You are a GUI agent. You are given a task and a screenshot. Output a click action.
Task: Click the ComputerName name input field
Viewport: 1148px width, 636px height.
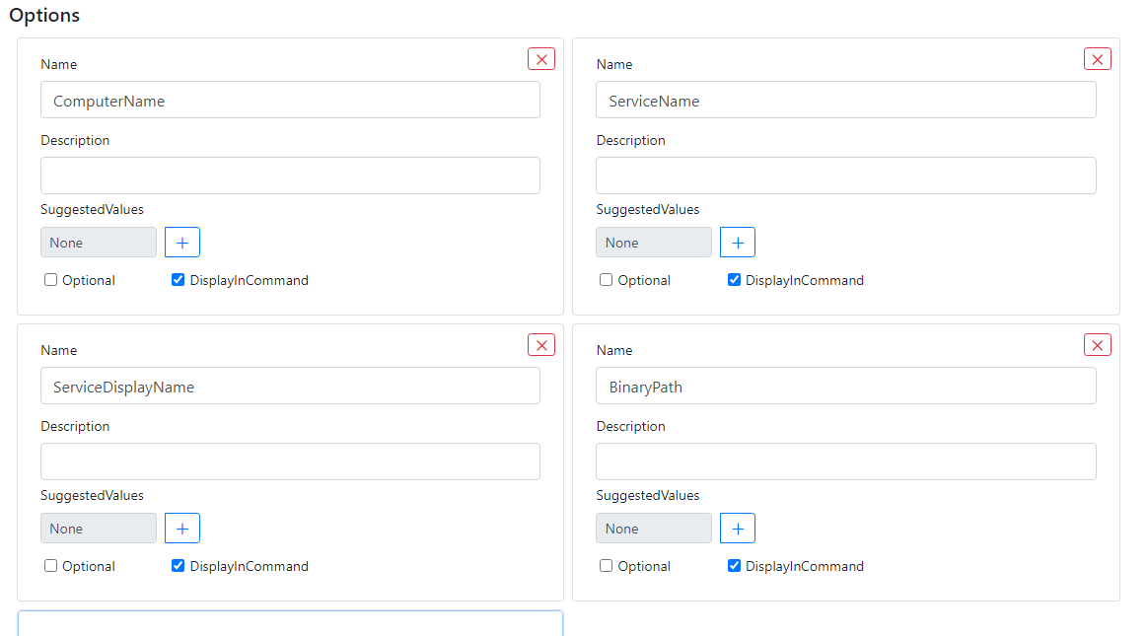(290, 100)
